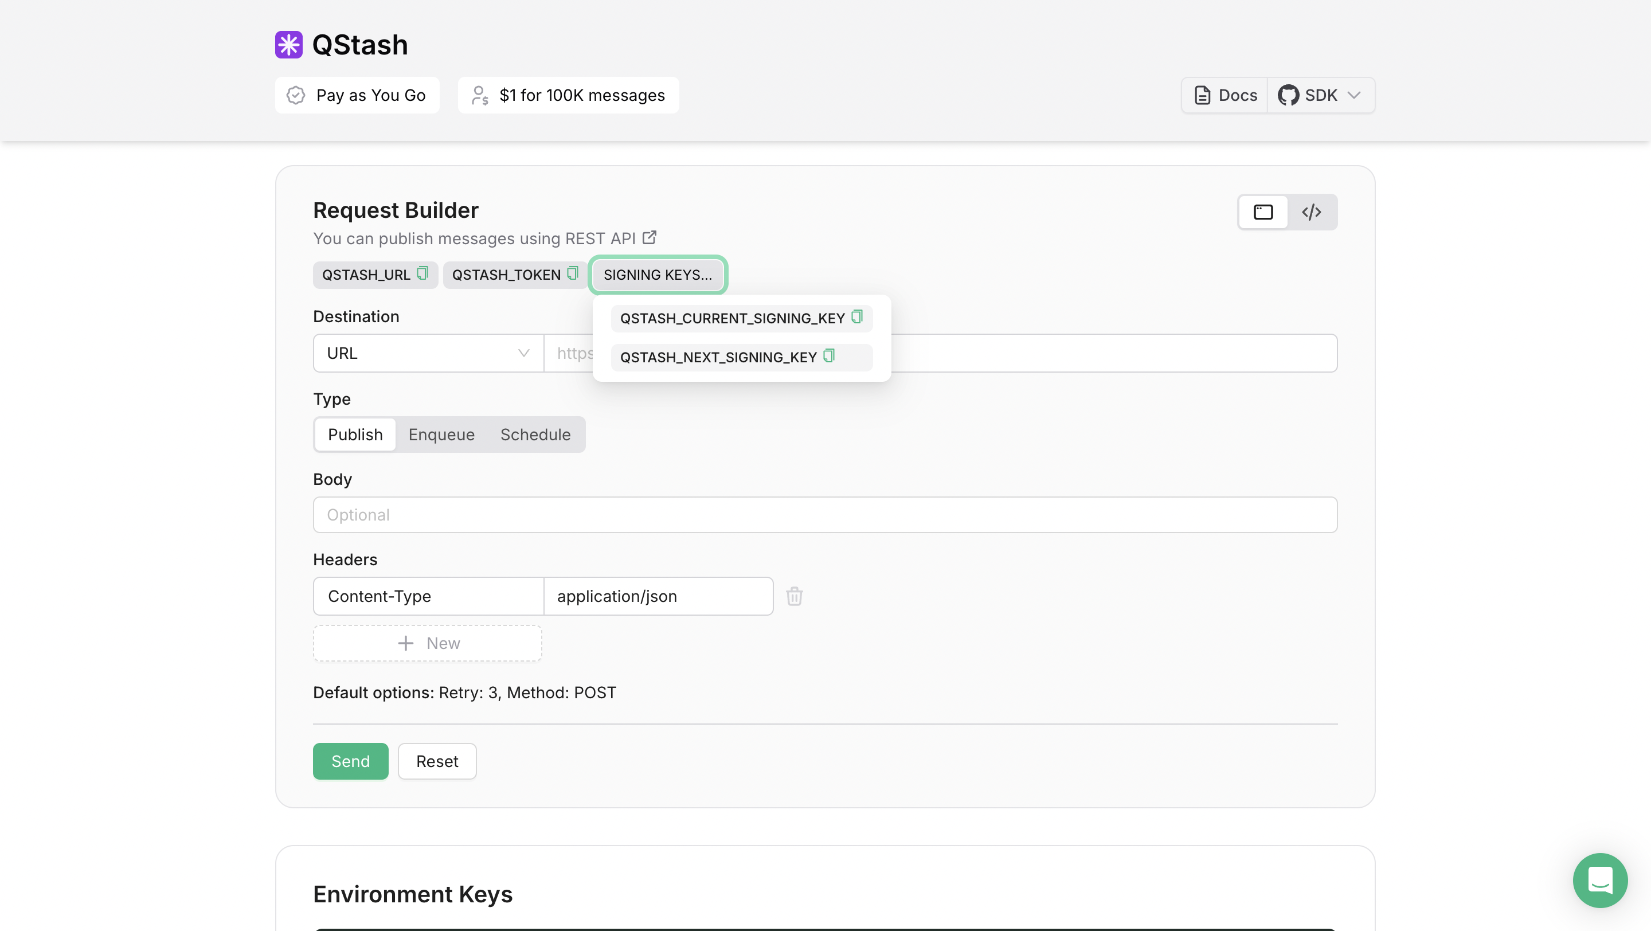Copy the QSTASH_NEXT_SIGNING_KEY value
Image resolution: width=1651 pixels, height=931 pixels.
(830, 356)
